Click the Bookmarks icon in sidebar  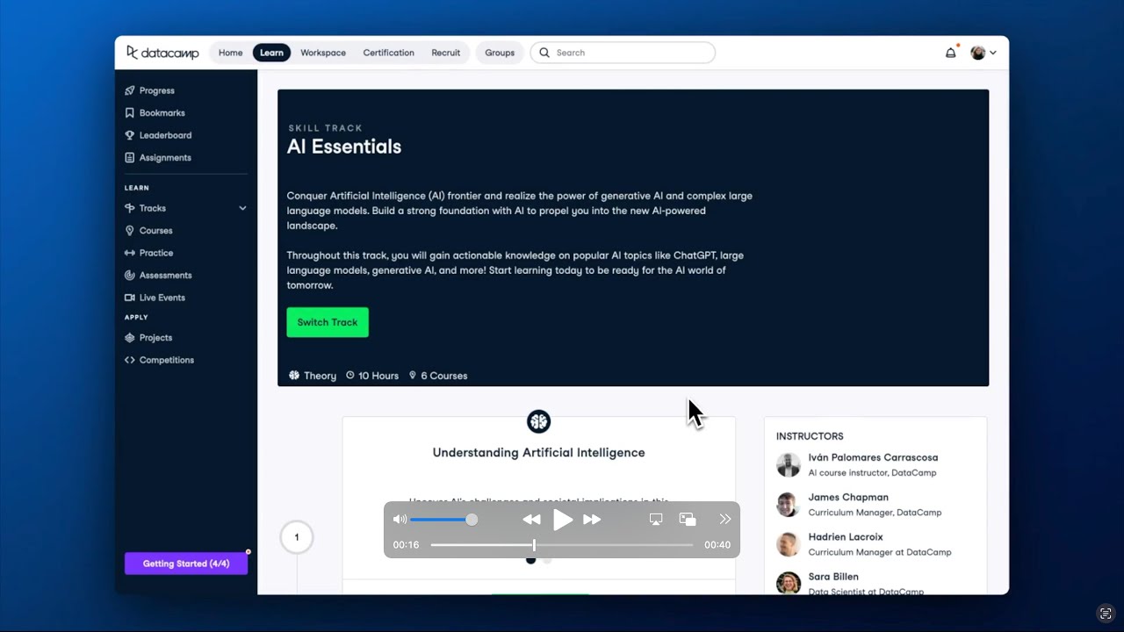[130, 112]
